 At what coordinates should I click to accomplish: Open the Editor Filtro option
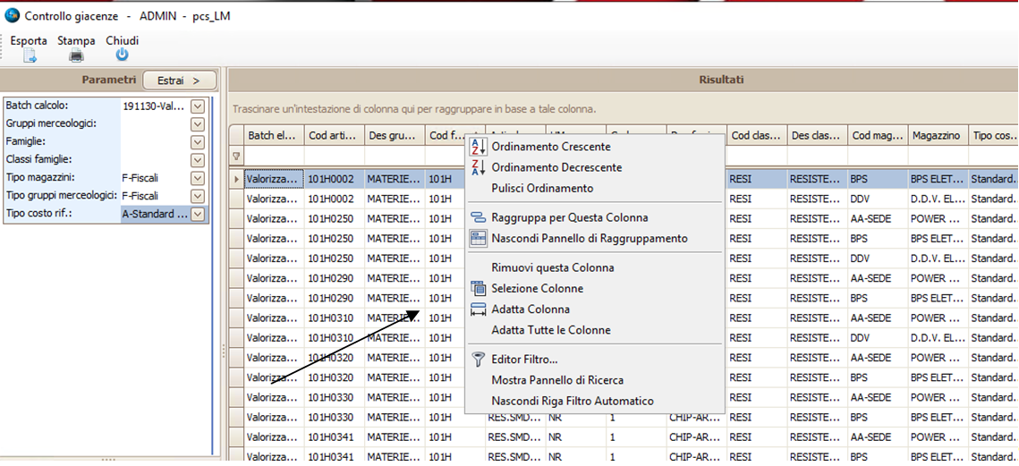point(523,359)
